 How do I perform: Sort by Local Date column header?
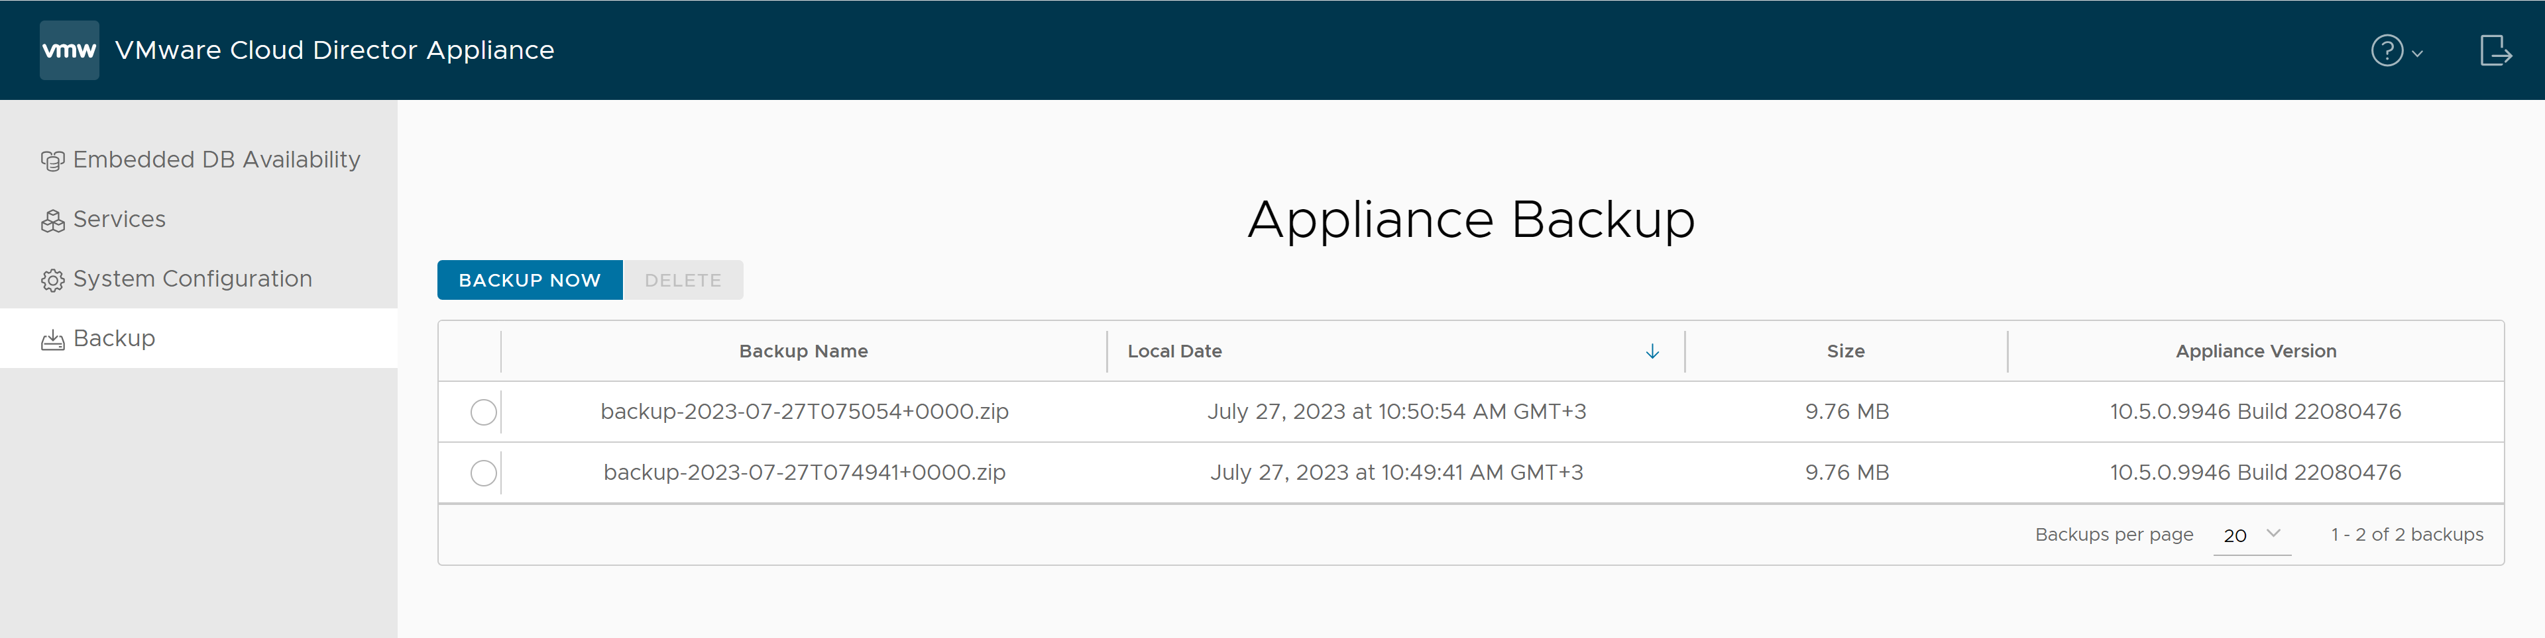tap(1174, 351)
